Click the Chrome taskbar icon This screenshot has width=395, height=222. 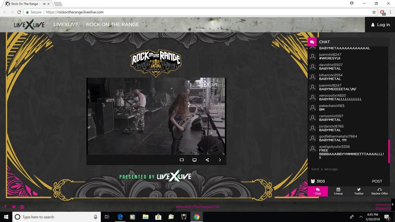(x=196, y=217)
